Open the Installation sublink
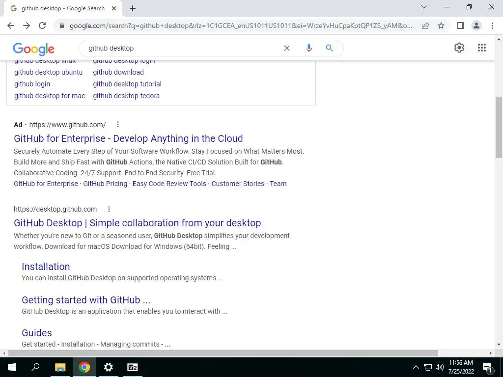Viewport: 503px width, 377px height. (46, 267)
